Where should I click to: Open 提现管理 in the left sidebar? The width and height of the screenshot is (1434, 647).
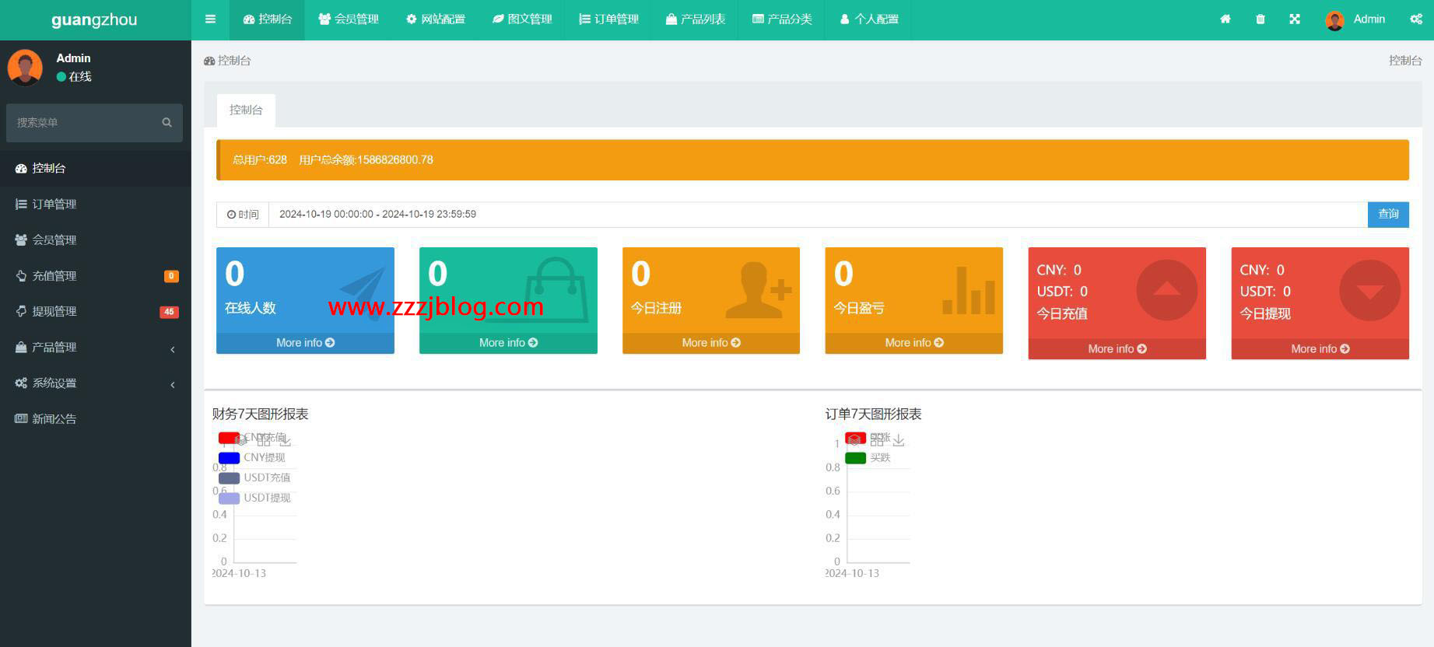[x=95, y=311]
